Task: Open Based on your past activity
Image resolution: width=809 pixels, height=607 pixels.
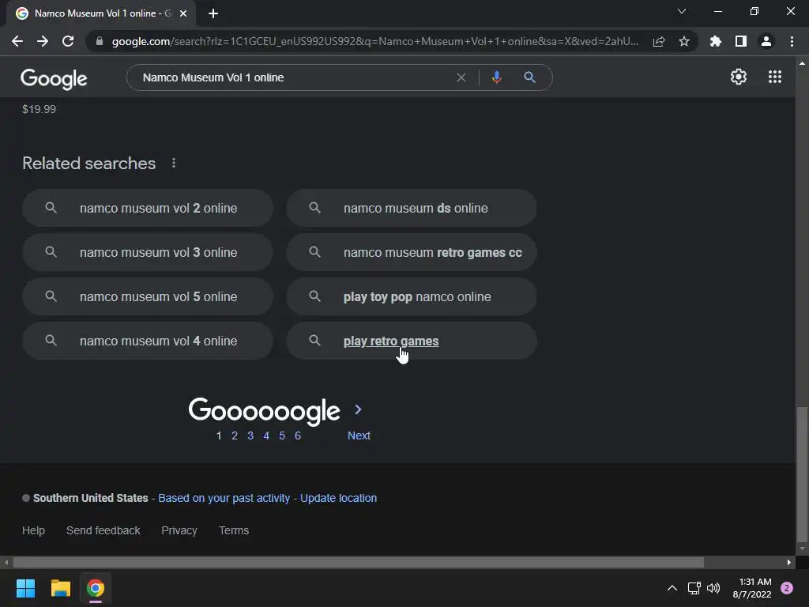Action: coord(224,498)
